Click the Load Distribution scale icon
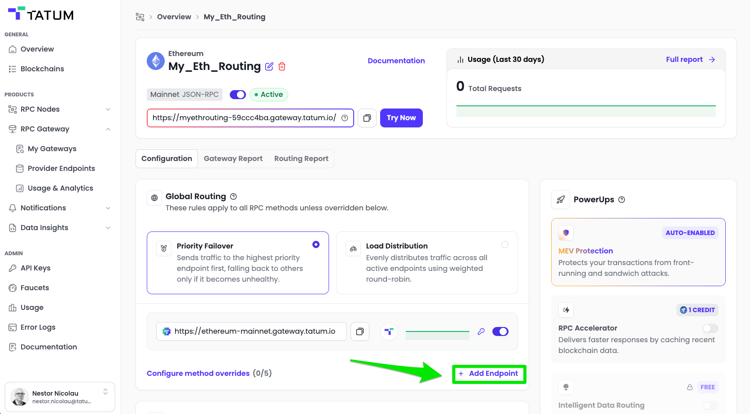 (x=353, y=248)
